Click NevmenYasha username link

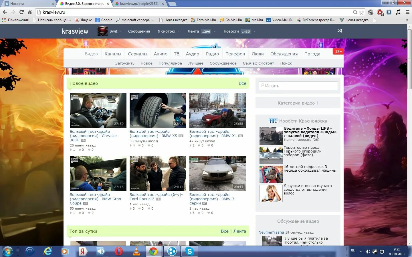click(271, 232)
